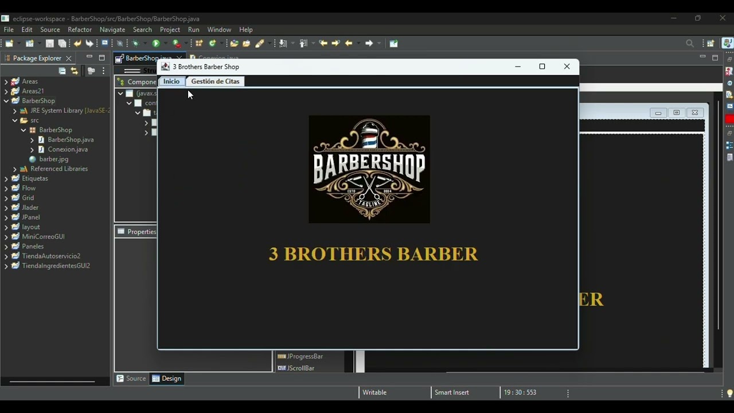
Task: Open Console view from right sidebar
Action: (729, 106)
